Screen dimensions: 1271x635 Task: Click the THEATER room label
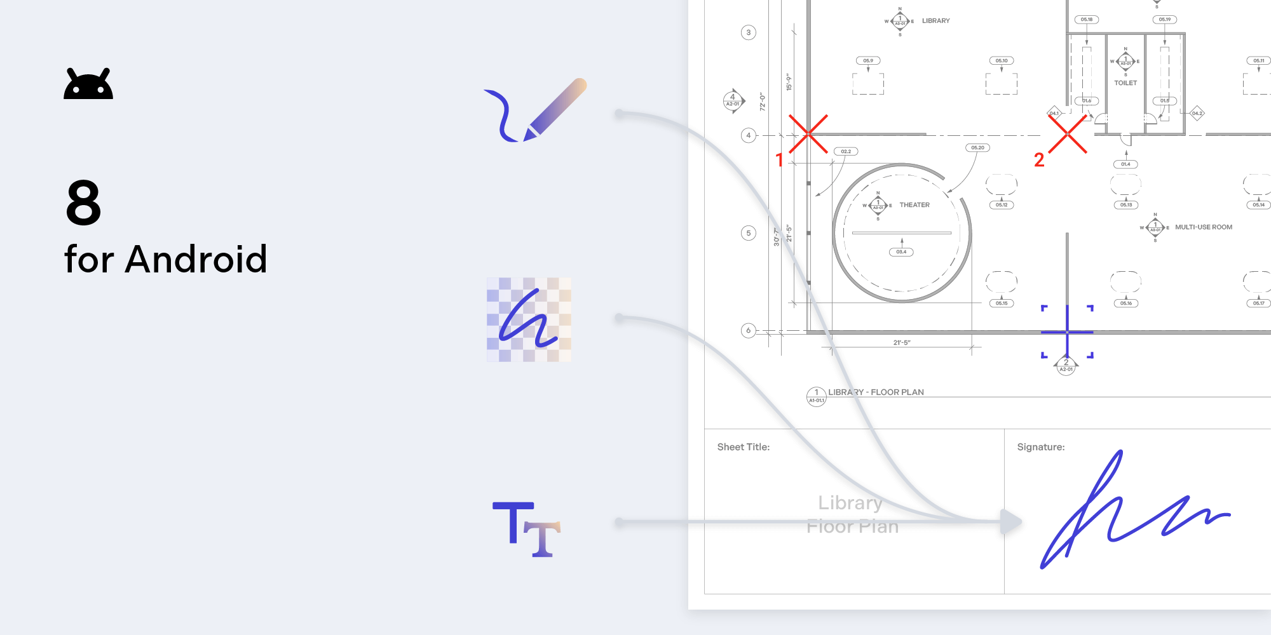914,205
